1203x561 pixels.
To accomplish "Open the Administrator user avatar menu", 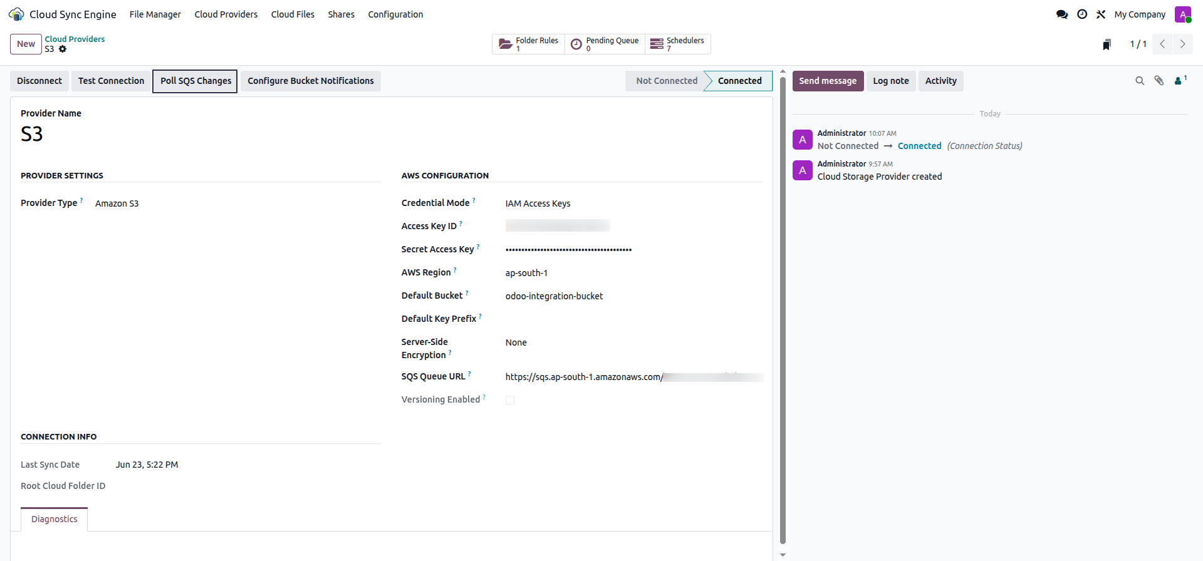I will [1183, 14].
